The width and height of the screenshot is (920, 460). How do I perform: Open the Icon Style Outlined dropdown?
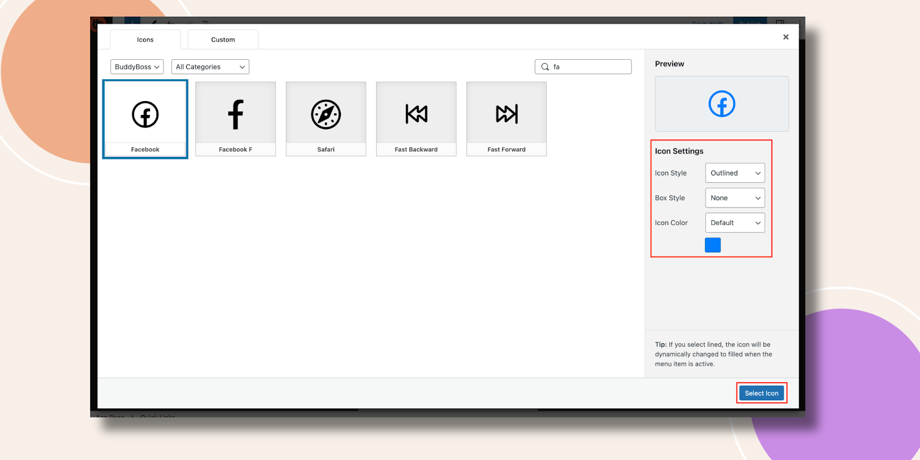coord(735,173)
